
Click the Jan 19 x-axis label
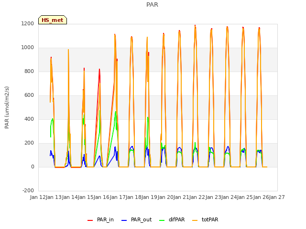[150, 197]
